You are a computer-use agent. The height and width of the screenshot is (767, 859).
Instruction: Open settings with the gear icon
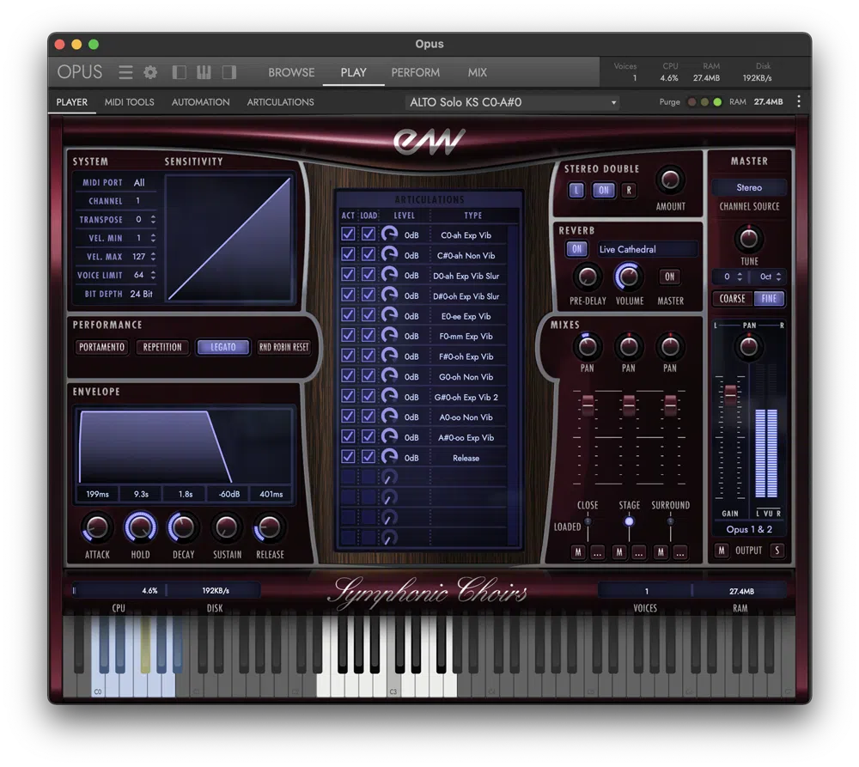coord(150,73)
